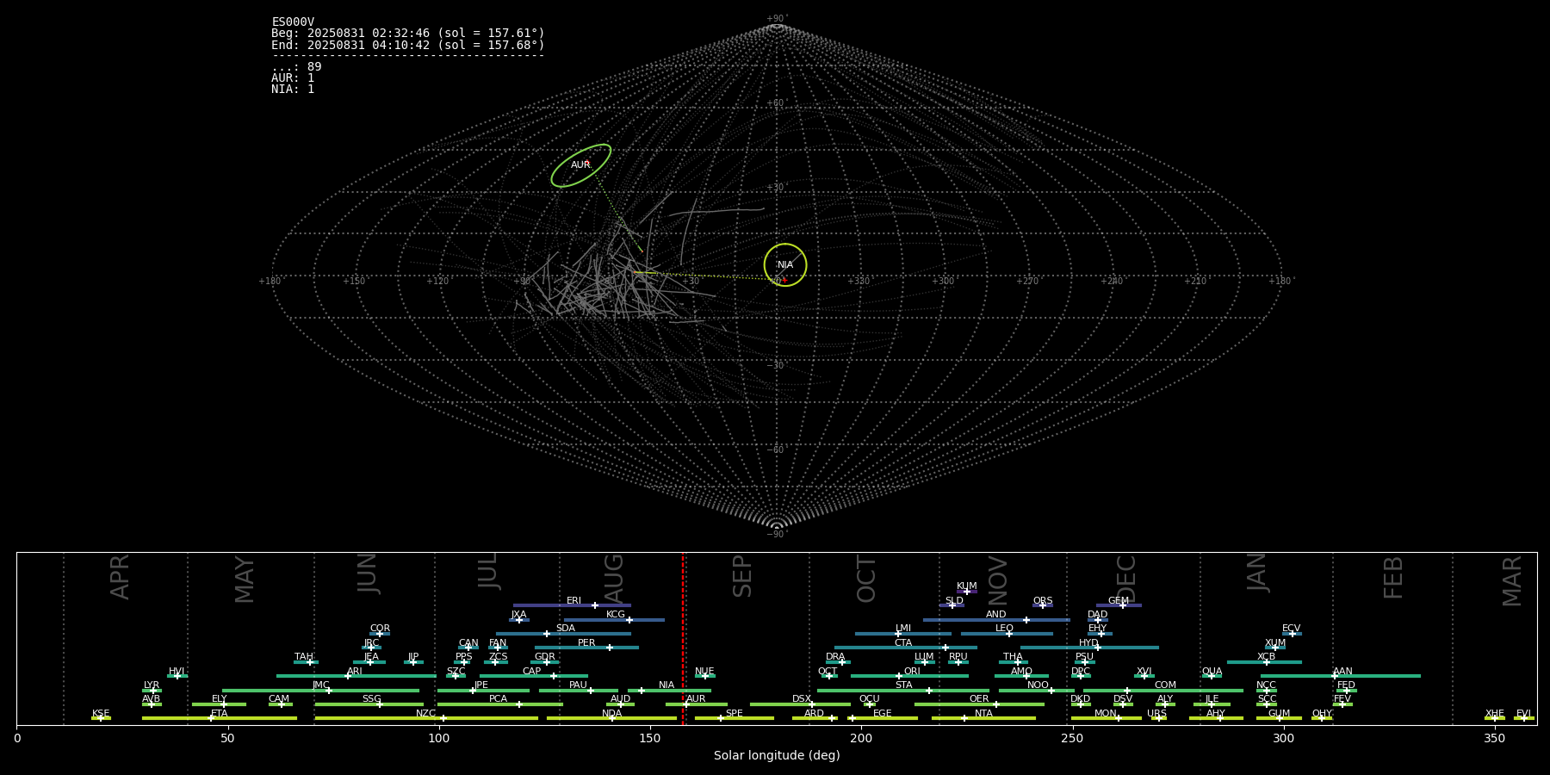Select the JMC shower bar
The height and width of the screenshot is (775, 1550).
click(321, 691)
